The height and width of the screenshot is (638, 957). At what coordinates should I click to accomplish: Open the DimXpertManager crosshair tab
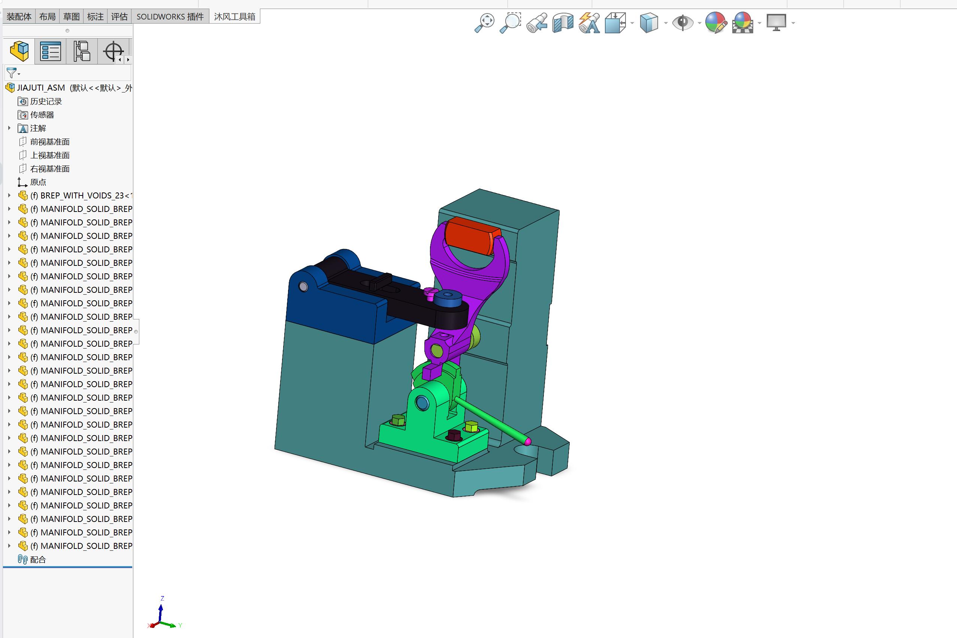113,51
